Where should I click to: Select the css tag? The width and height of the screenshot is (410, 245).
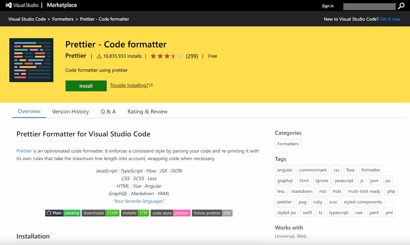(336, 170)
